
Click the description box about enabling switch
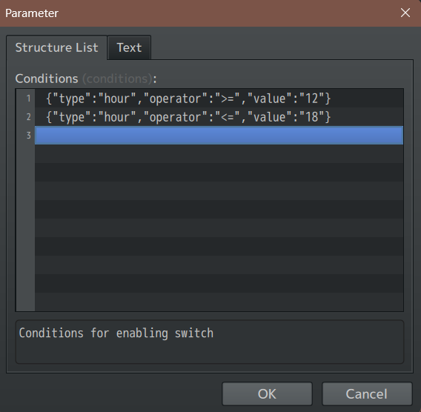[210, 342]
